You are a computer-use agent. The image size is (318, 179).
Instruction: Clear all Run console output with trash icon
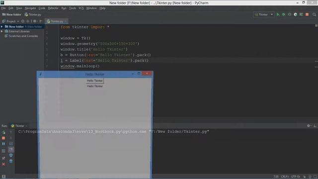(x=11, y=161)
